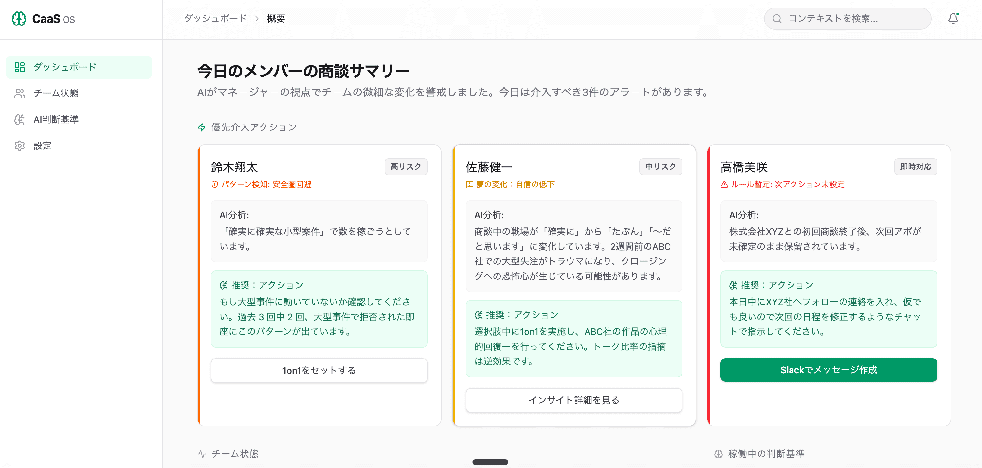The width and height of the screenshot is (982, 468).
Task: Click the CaaS OS brain logo
Action: [19, 18]
